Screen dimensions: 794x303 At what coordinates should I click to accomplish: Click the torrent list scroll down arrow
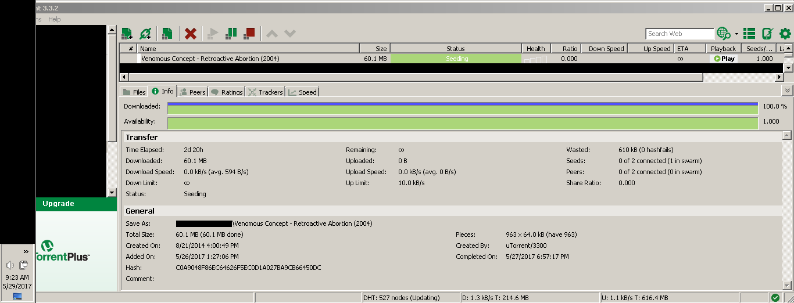click(788, 68)
